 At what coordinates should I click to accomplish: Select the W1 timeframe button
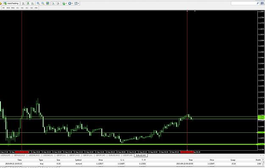[32, 8]
